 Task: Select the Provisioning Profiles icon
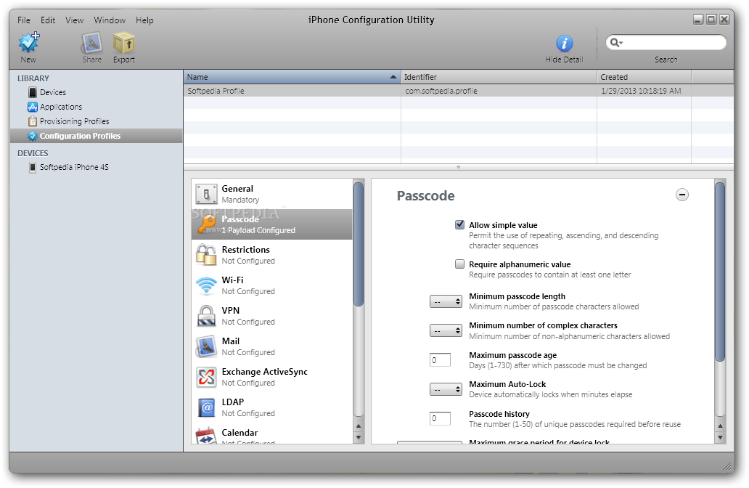click(x=33, y=121)
